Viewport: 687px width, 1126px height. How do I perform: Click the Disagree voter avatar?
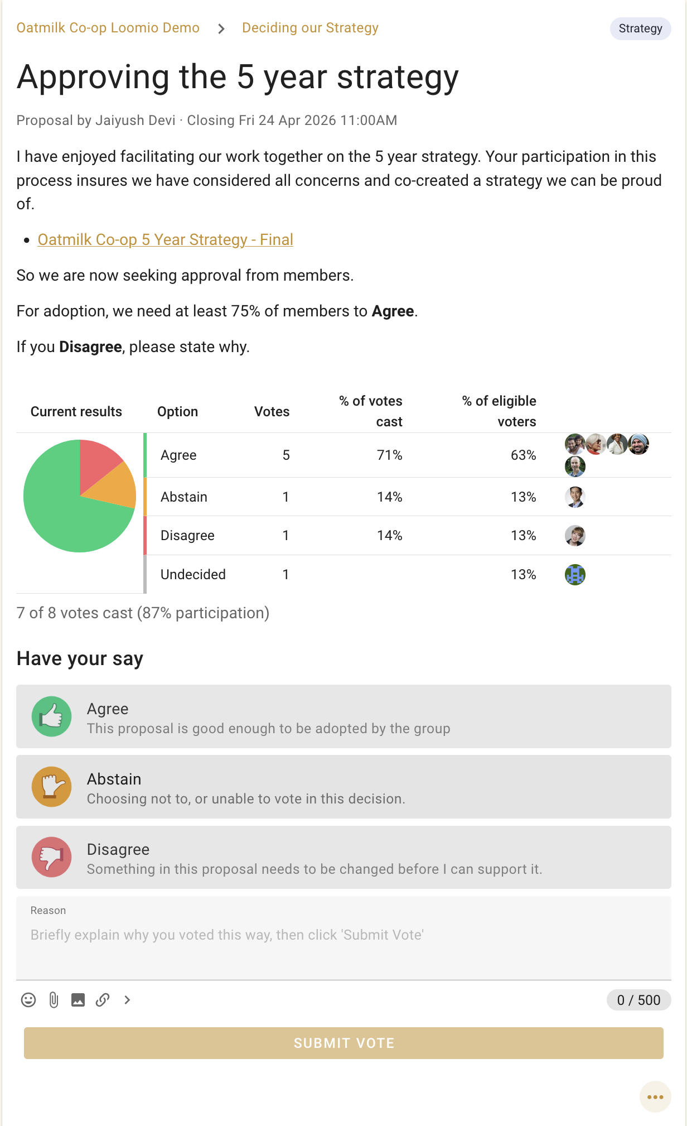575,536
